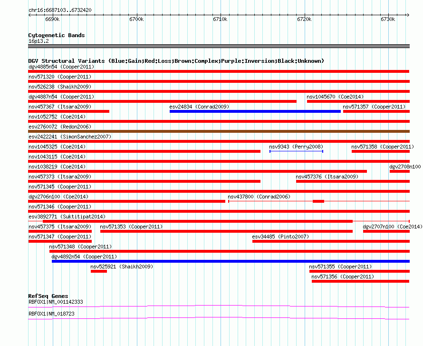The image size is (423, 346).
Task: Open nsv571346 (Cooper2011) label
Action: [60, 207]
